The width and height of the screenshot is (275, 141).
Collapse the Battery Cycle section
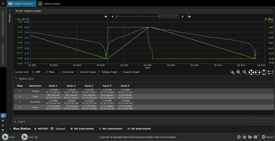pyautogui.click(x=16, y=79)
